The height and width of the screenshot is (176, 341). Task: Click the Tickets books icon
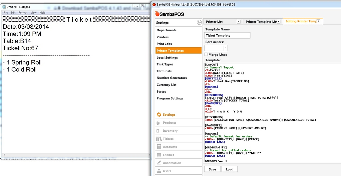[159, 139]
